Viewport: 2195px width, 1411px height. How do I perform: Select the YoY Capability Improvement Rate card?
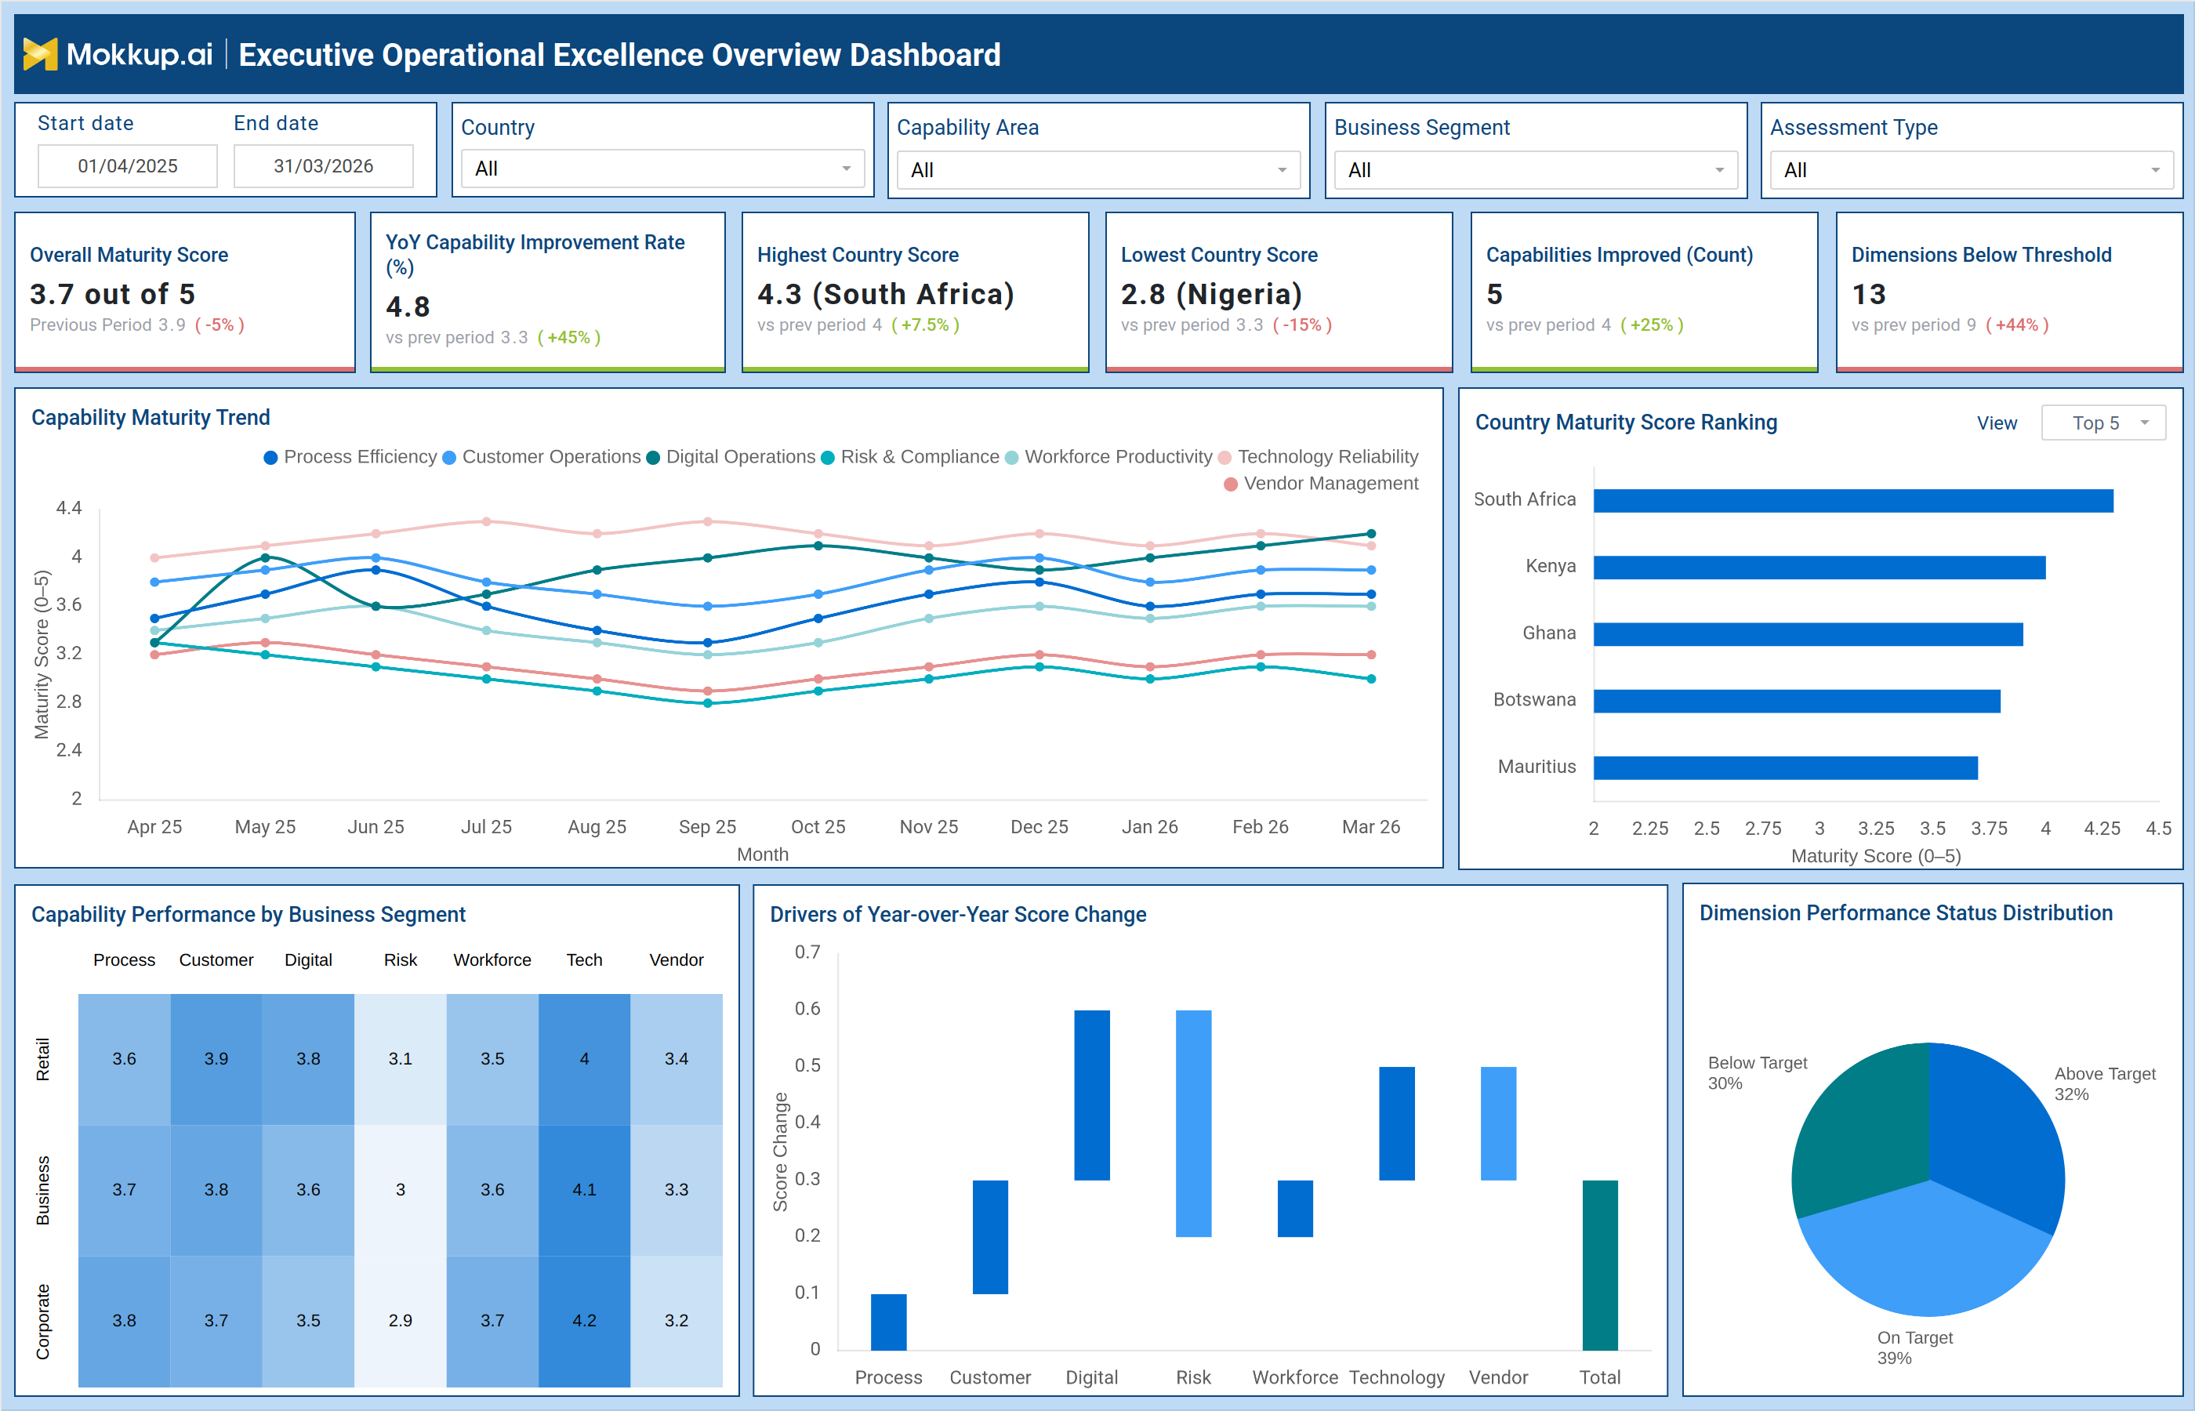548,292
